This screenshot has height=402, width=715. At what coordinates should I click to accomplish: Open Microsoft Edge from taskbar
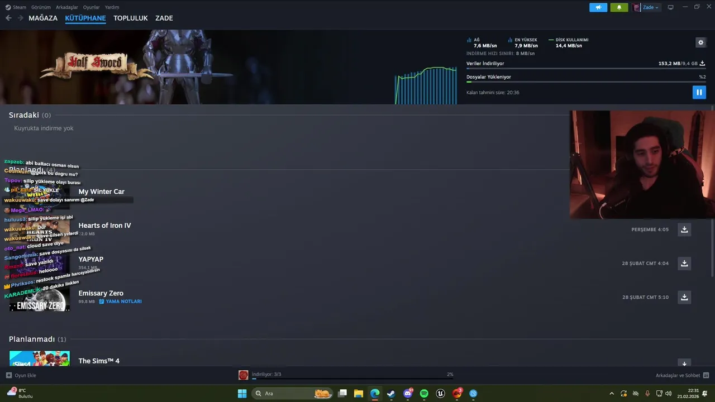(375, 393)
